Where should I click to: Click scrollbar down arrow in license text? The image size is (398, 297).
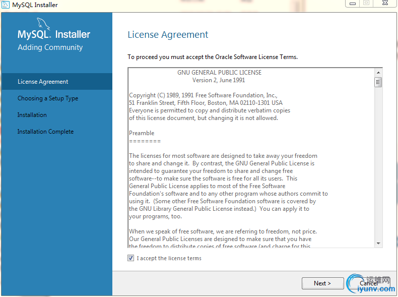coord(378,244)
